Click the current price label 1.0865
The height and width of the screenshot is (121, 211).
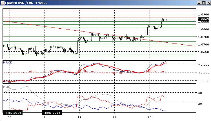click(203, 19)
